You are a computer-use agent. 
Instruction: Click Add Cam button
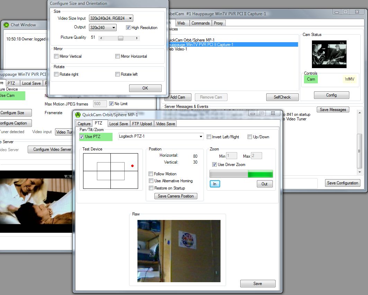(x=178, y=97)
